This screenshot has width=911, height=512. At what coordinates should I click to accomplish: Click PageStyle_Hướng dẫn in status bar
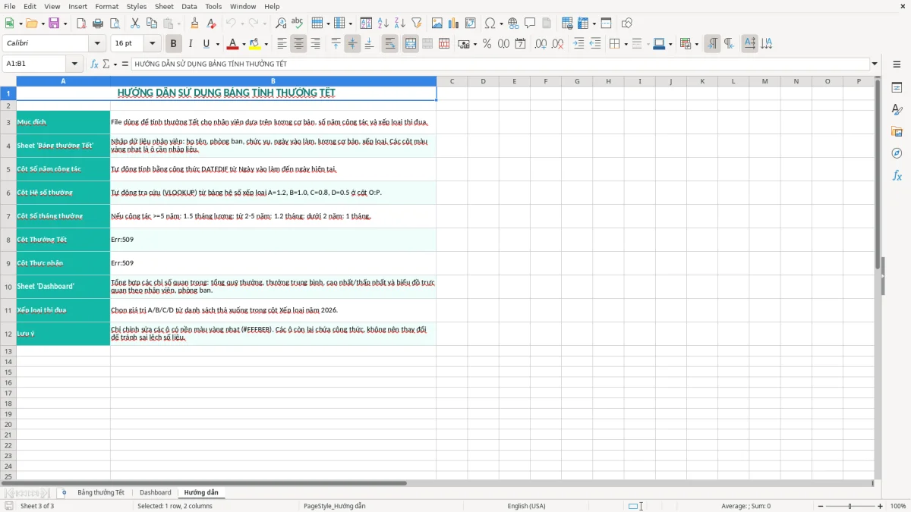334,506
